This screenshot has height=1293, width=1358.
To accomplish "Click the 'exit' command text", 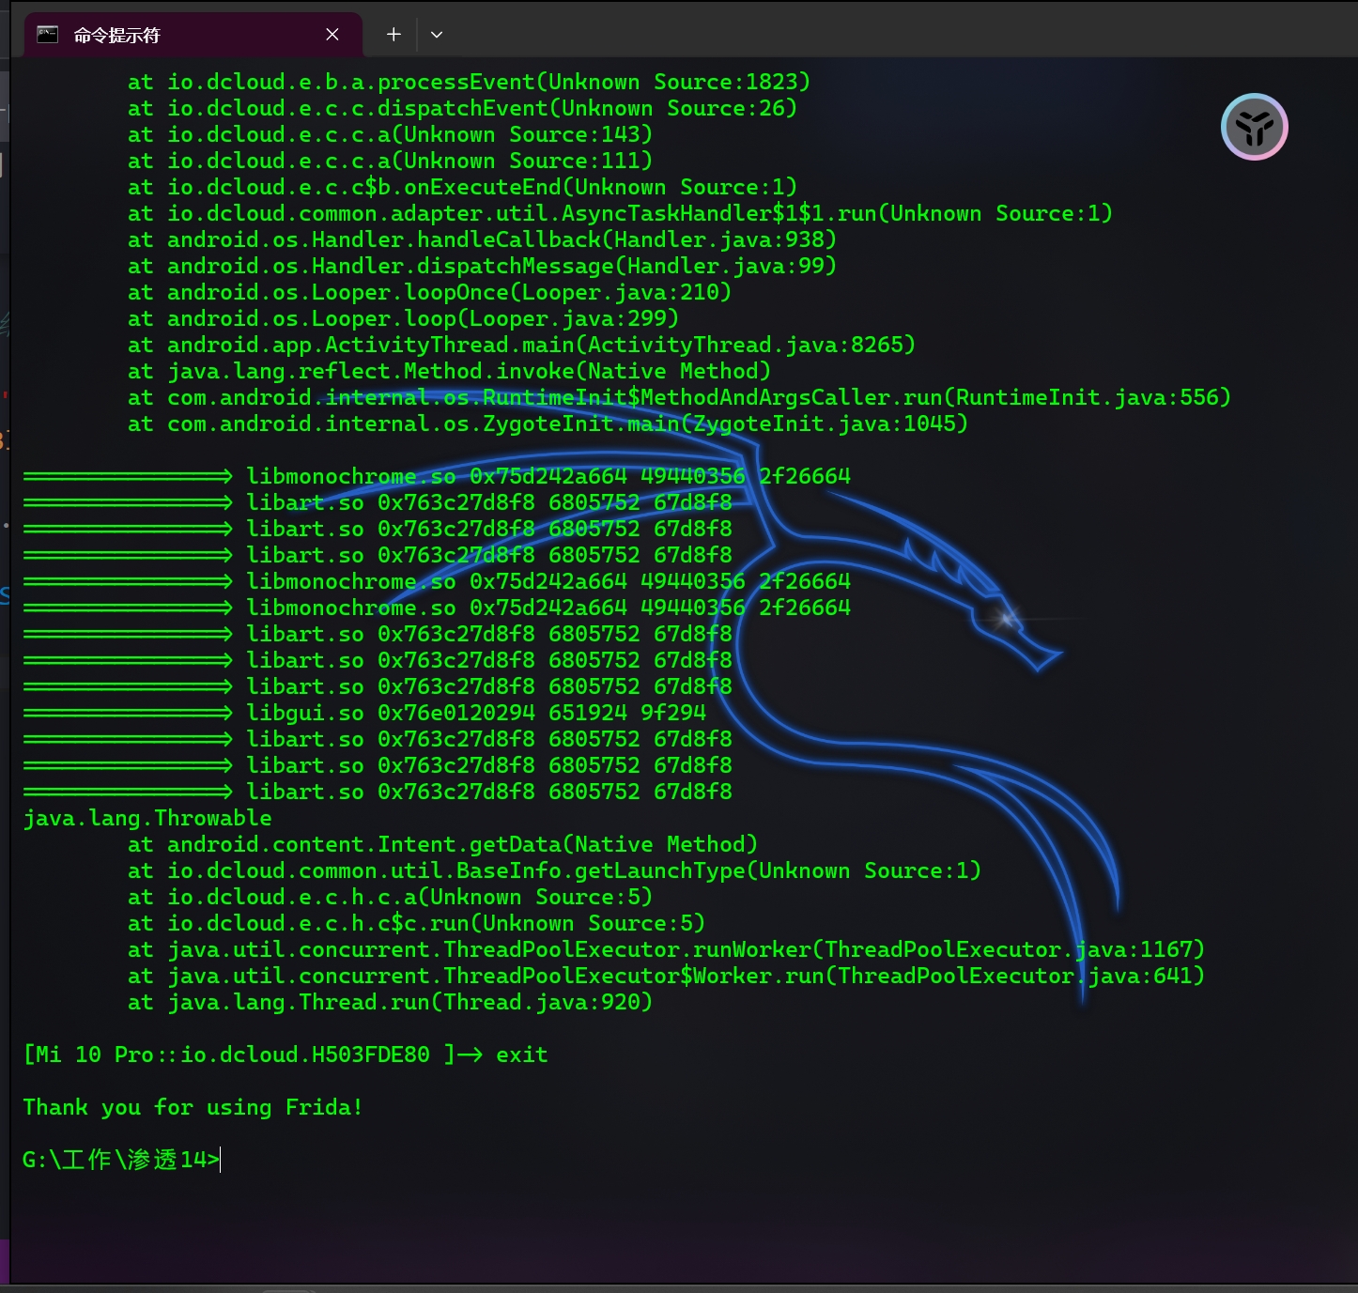I will pyautogui.click(x=521, y=1054).
